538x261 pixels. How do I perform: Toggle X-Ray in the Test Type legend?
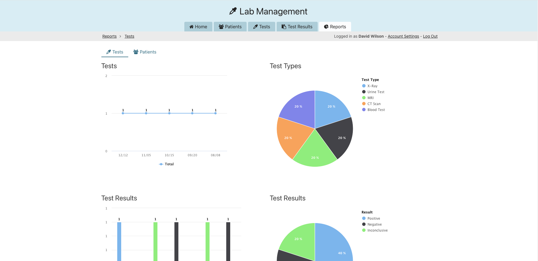(x=372, y=86)
